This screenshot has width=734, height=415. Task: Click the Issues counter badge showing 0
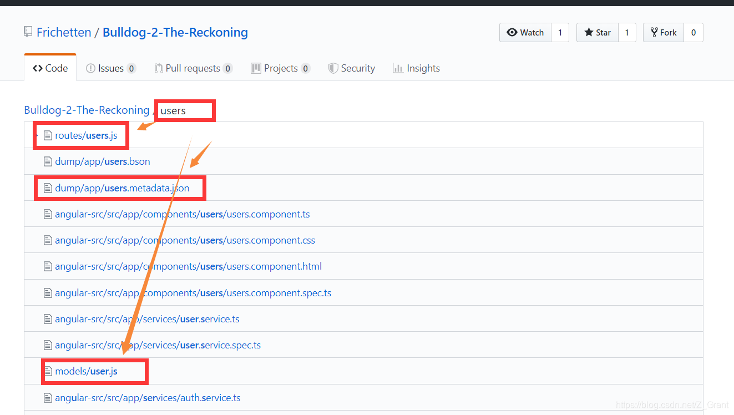pos(131,69)
